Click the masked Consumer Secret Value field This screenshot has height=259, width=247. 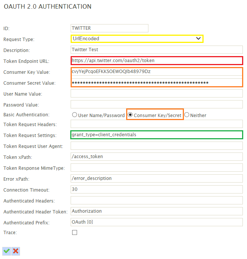tap(157, 82)
